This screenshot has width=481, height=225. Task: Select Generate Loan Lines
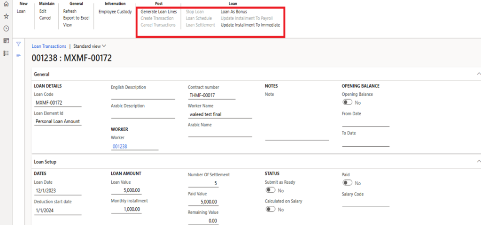tap(159, 11)
